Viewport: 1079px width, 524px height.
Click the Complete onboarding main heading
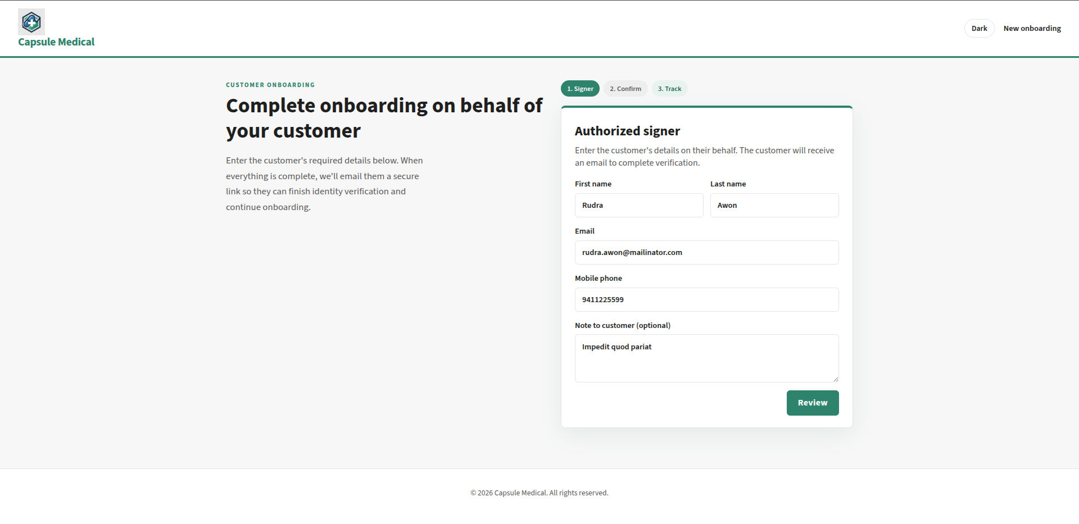(x=384, y=118)
